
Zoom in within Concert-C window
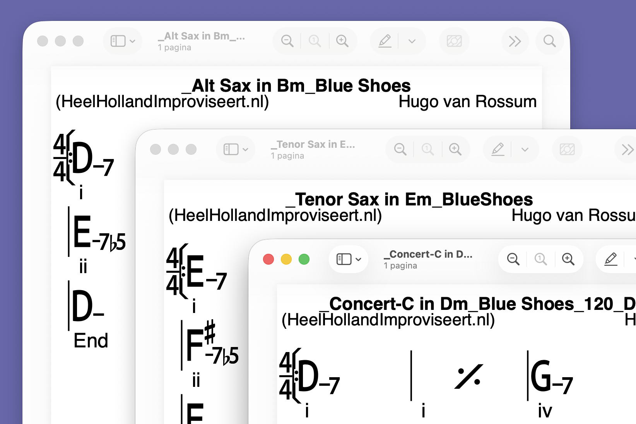(568, 259)
